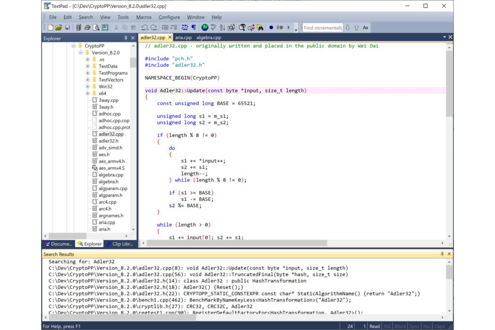Click the horizontal scrollbar below the editor

point(234,241)
